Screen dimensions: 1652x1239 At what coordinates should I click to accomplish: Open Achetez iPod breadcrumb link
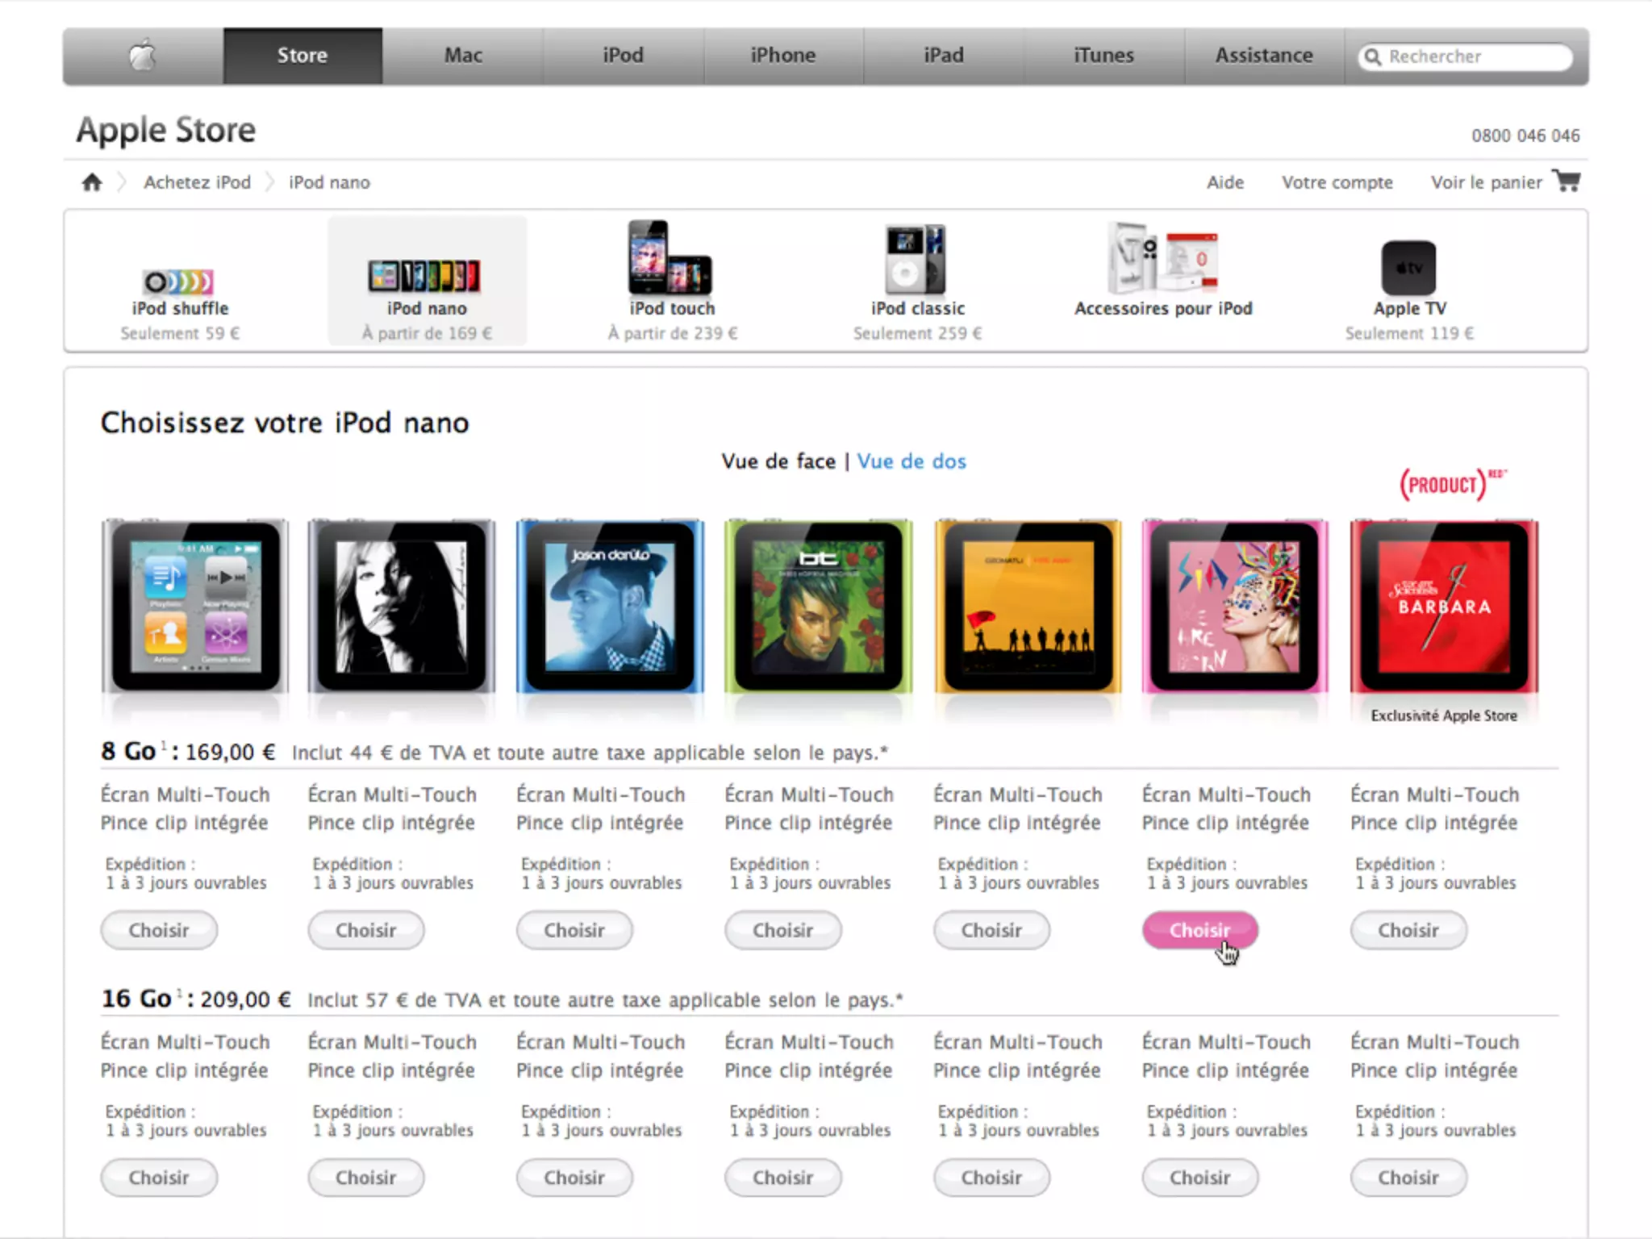198,182
